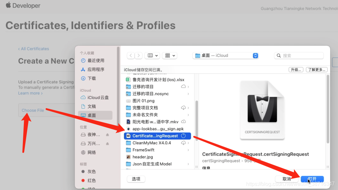The width and height of the screenshot is (338, 190).
Task: Click the CERTSIGNINGREQUEST preview thumbnail
Action: 262,110
